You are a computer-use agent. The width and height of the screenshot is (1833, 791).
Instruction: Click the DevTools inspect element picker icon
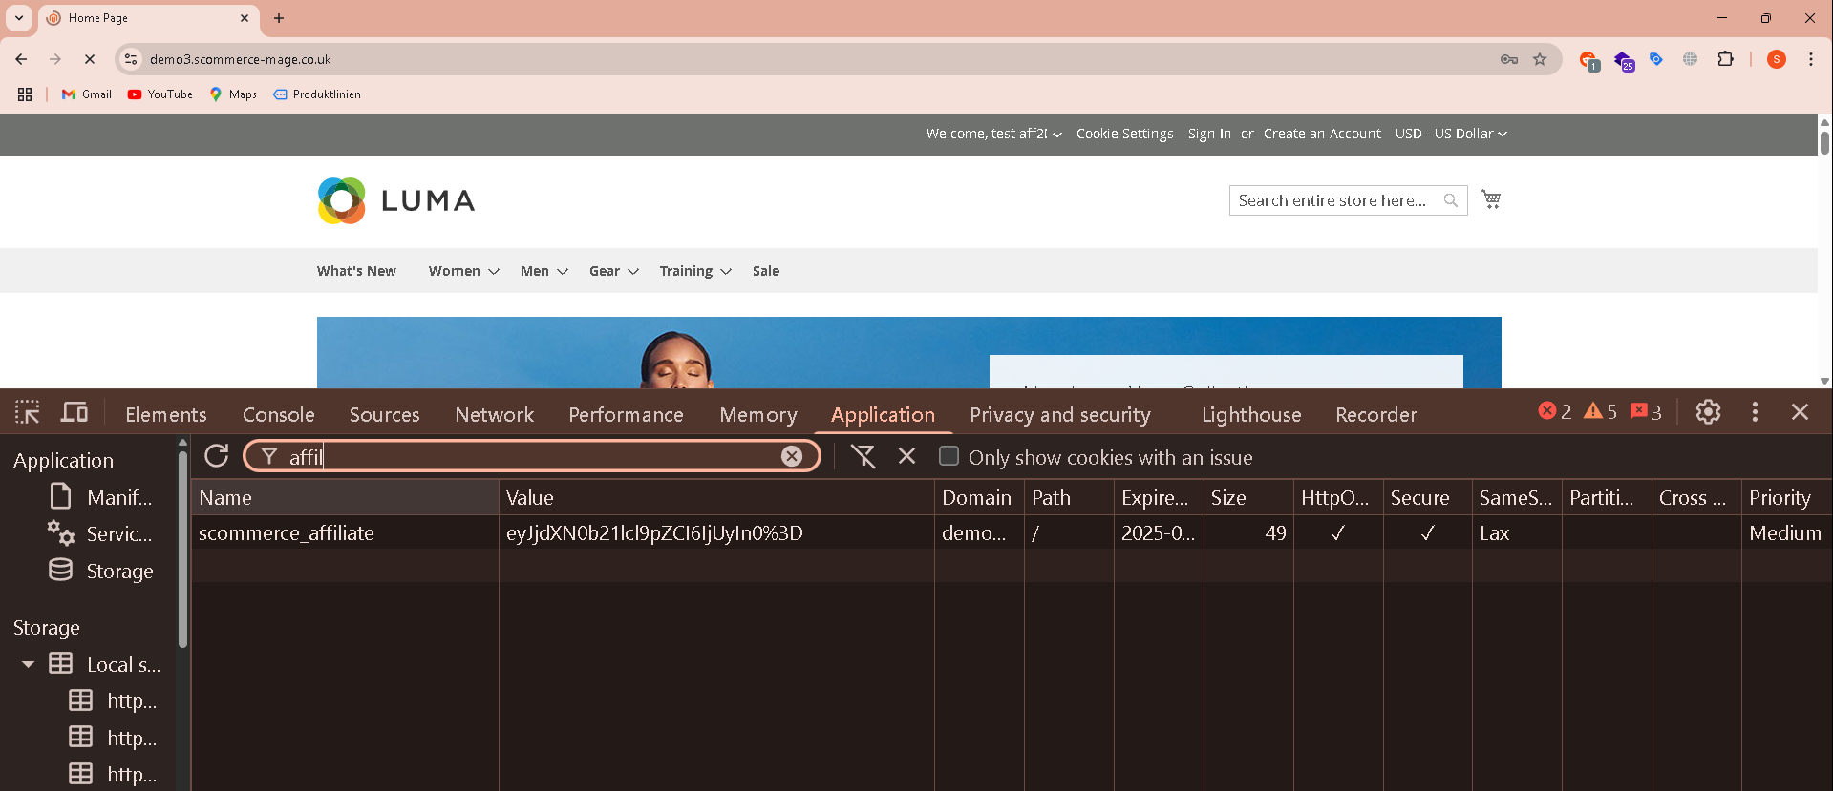pyautogui.click(x=28, y=412)
